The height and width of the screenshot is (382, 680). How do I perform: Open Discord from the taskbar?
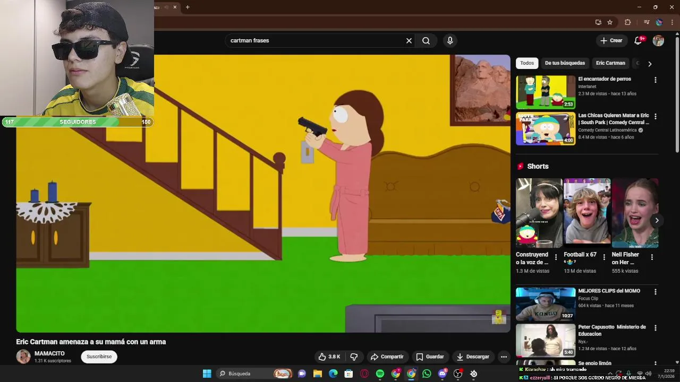[442, 374]
